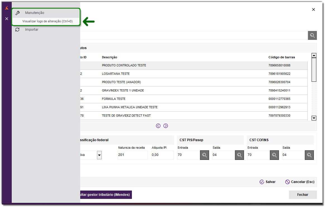
Task: Search CST COFINS Saída code
Action: [309, 155]
